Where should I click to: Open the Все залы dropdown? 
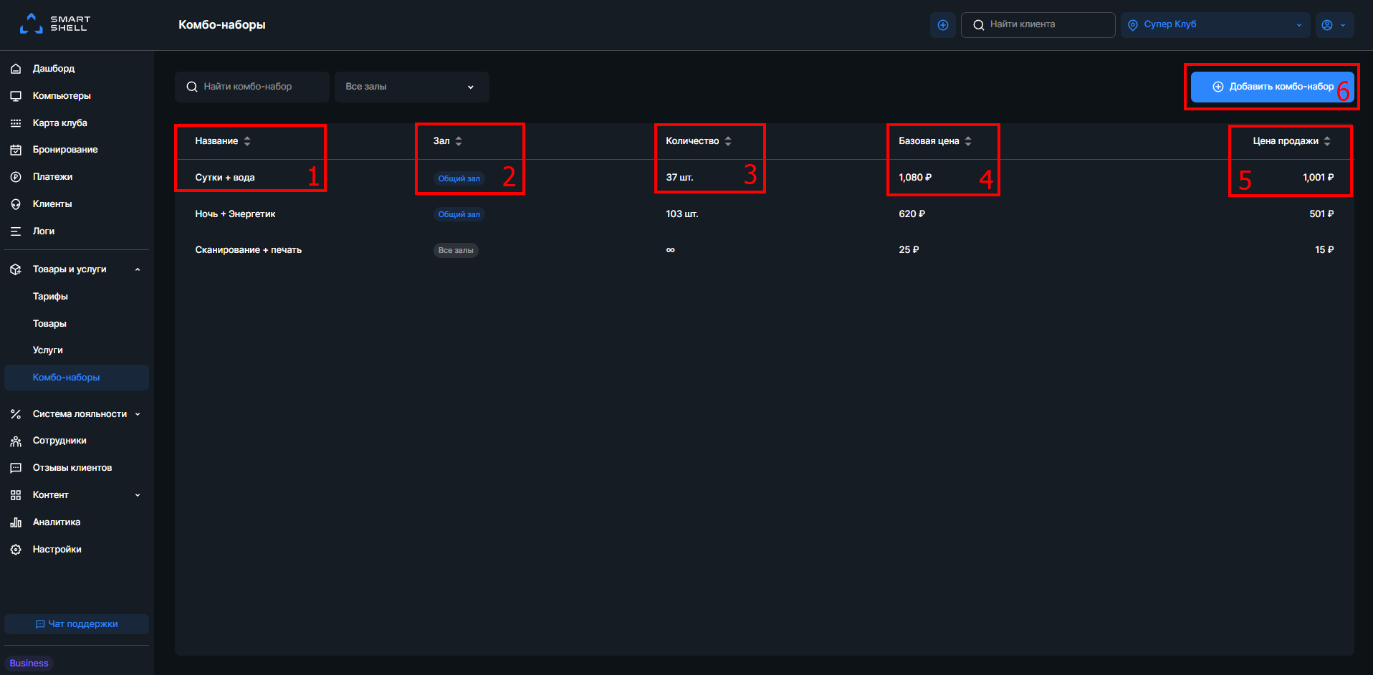point(412,87)
